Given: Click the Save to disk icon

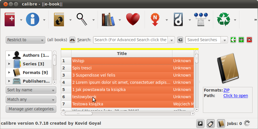Looking at the screenshot, I should 178,20.
